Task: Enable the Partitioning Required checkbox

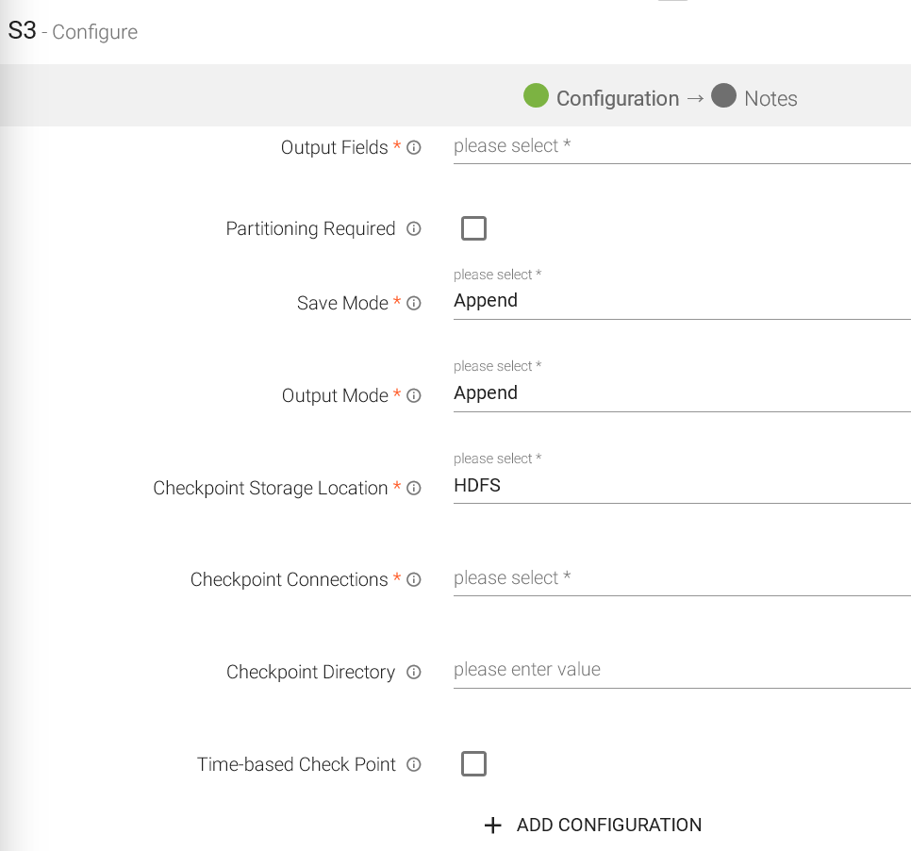Action: click(x=473, y=228)
